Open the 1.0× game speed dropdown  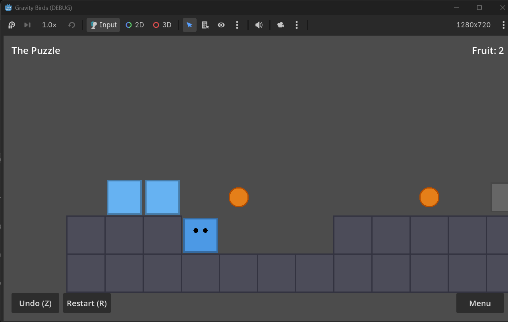49,25
